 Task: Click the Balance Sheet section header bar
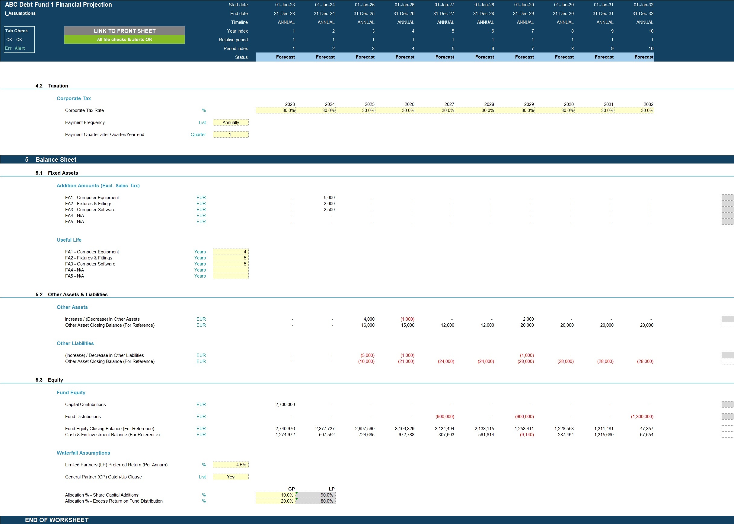tap(367, 159)
